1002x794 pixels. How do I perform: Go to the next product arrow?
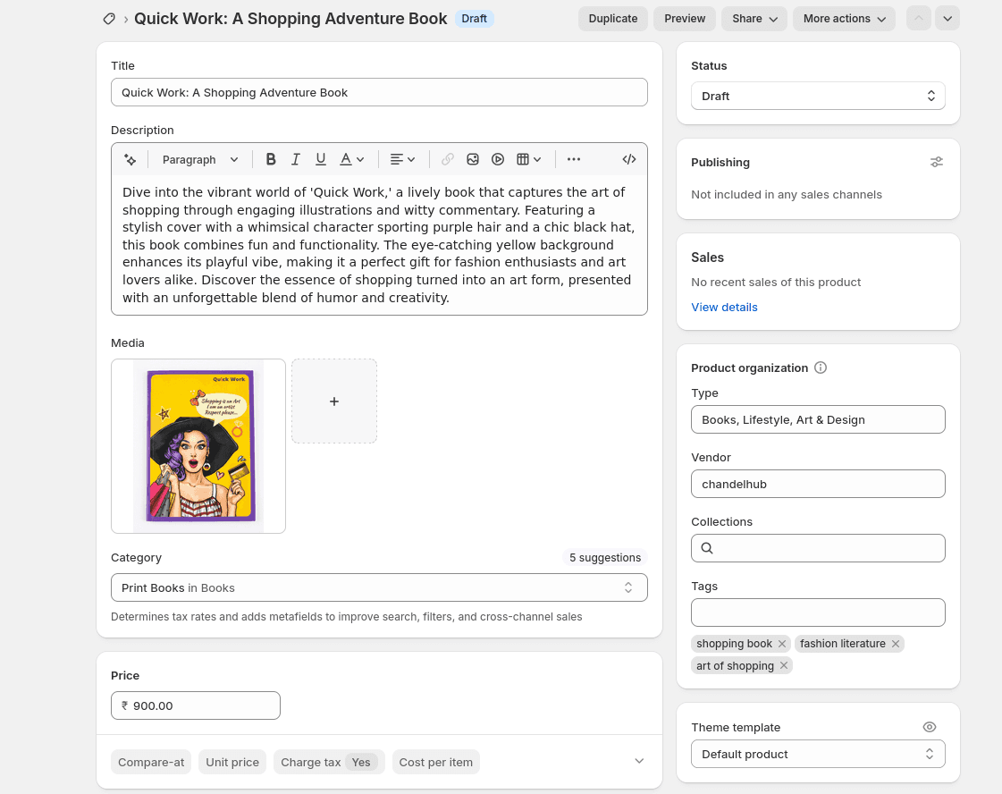tap(947, 19)
